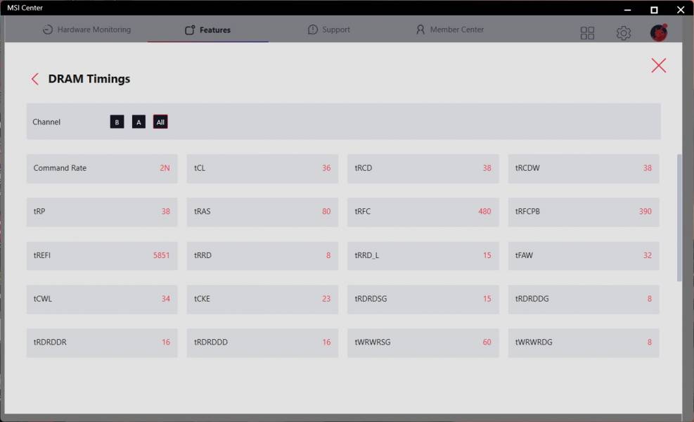
Task: Select the Command Rate 2N tile
Action: pyautogui.click(x=102, y=168)
